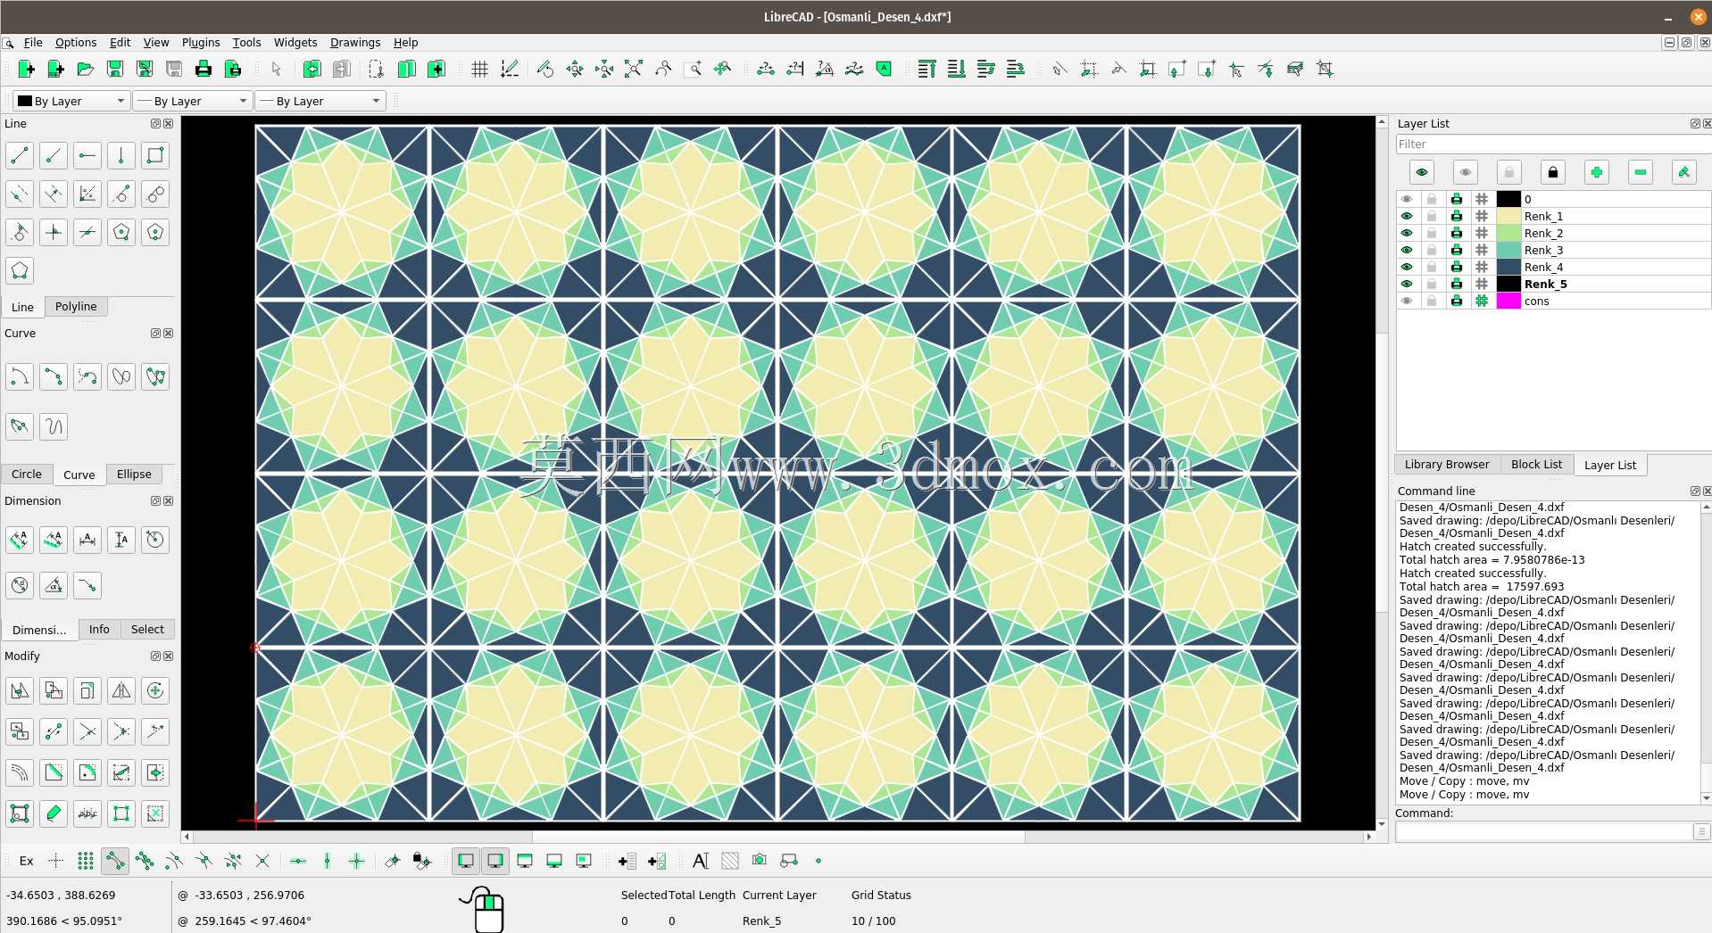Save the drawing with the Save icon
This screenshot has height=933, width=1712.
tap(114, 69)
